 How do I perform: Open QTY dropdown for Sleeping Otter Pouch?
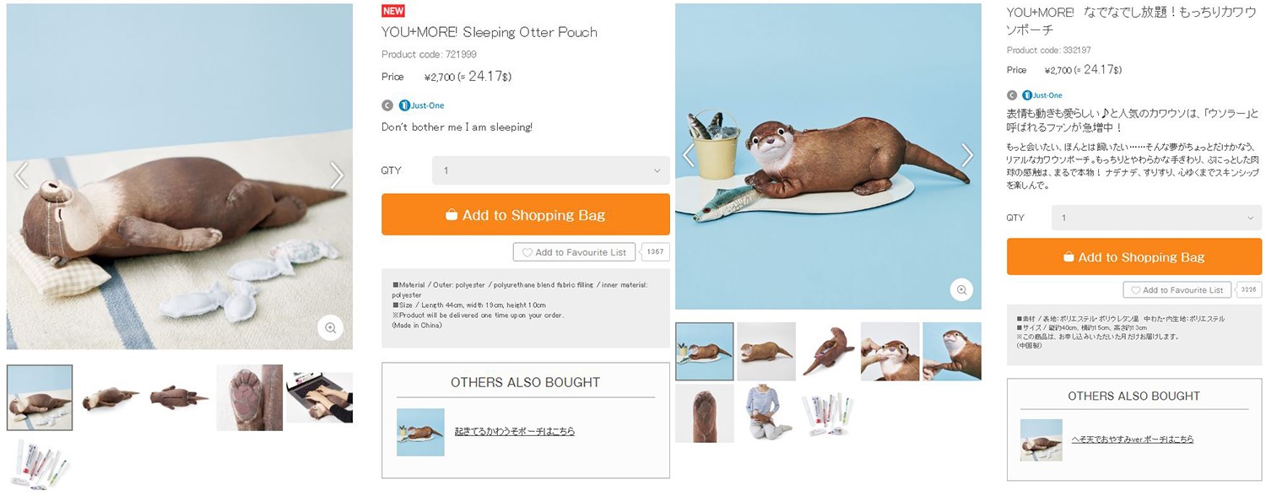tap(550, 170)
